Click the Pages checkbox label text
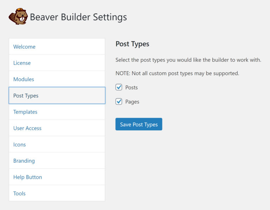Viewport: 270px width, 210px height. tap(132, 102)
